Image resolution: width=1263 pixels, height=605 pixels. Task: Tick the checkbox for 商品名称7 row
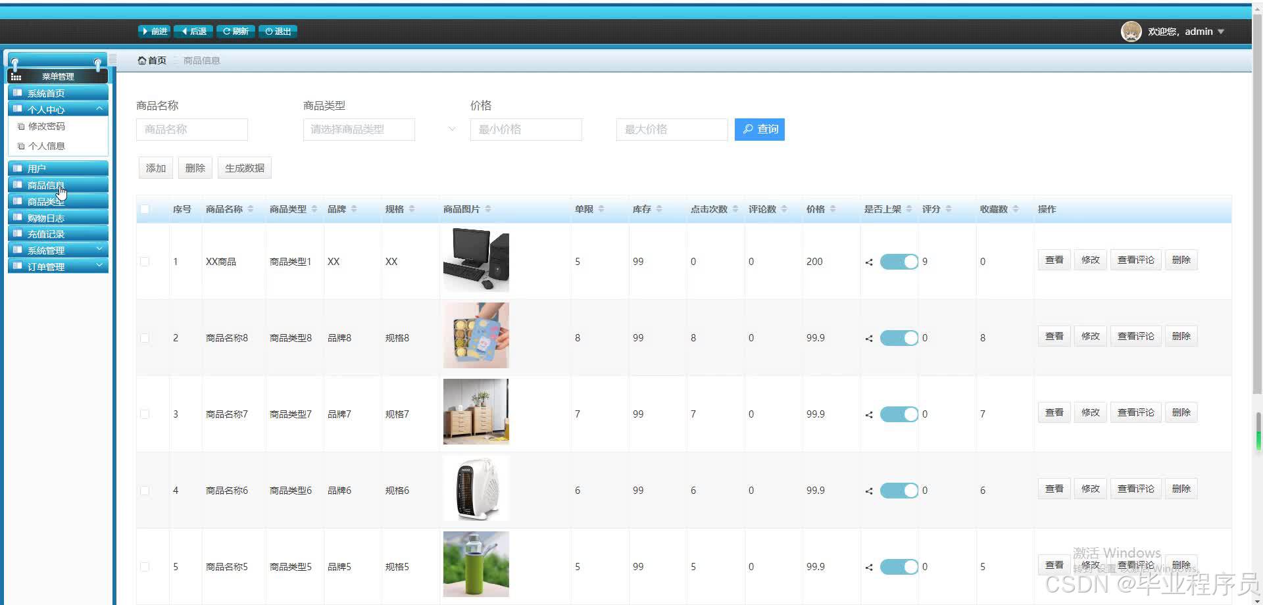click(x=145, y=414)
